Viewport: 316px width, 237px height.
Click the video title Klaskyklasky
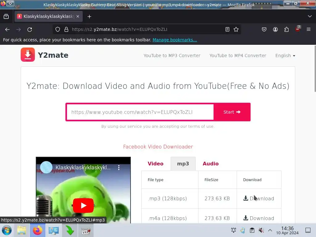click(83, 168)
